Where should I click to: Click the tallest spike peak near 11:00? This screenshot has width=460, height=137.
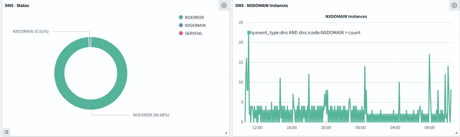(249, 32)
